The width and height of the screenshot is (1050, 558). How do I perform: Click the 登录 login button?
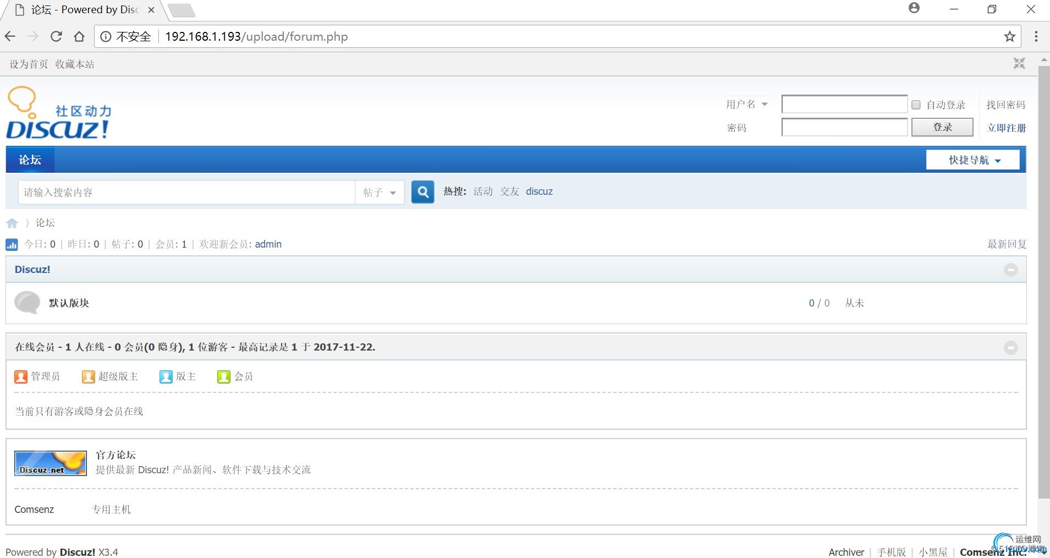942,127
